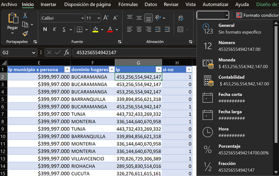Open Formato condicional button

(257, 15)
